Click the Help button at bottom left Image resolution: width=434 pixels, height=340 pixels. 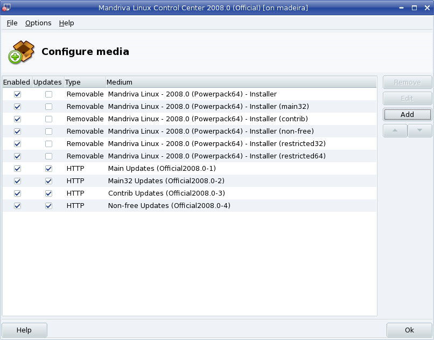coord(24,330)
